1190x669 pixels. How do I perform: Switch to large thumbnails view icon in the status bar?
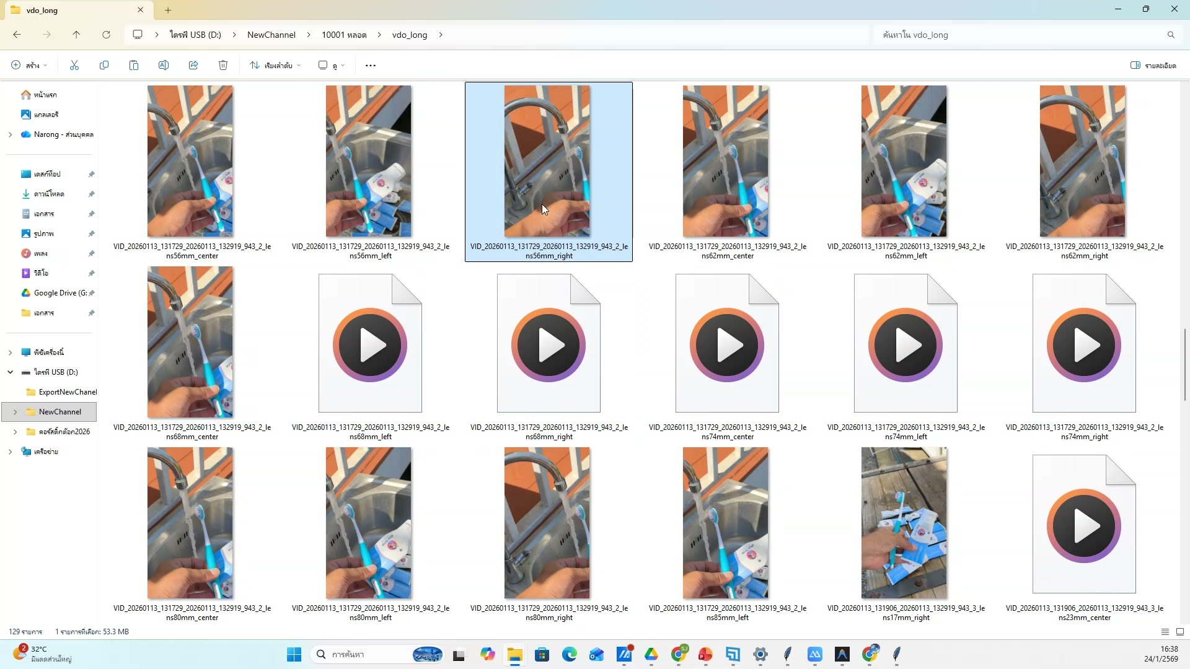(x=1180, y=632)
